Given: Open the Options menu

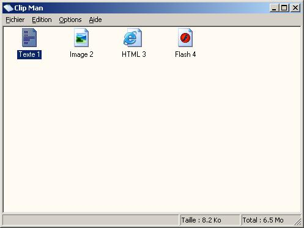Looking at the screenshot, I should 70,20.
